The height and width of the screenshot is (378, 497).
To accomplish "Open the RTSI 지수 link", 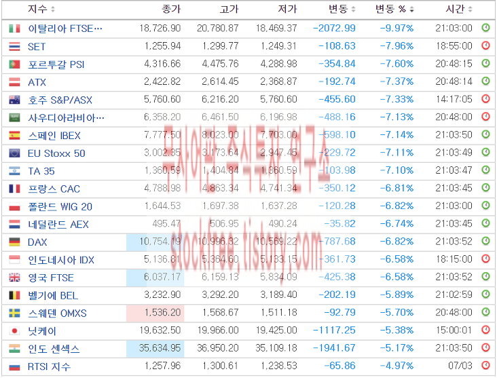I will point(49,366).
